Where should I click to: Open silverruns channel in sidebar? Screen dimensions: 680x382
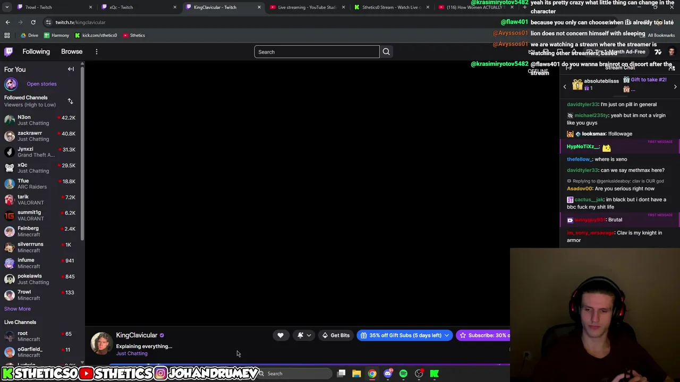tap(40, 247)
